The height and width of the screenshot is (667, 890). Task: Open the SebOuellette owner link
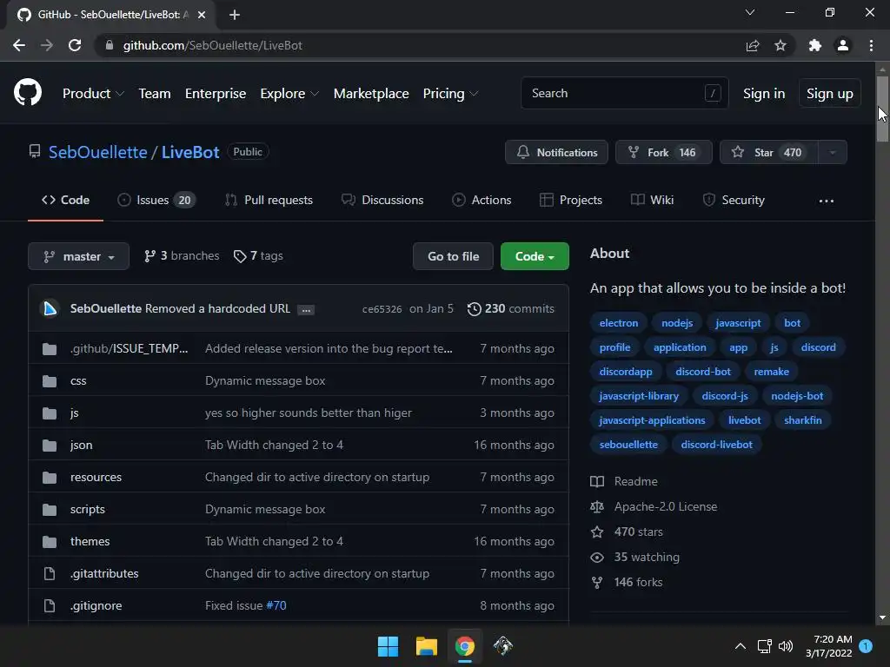point(97,152)
